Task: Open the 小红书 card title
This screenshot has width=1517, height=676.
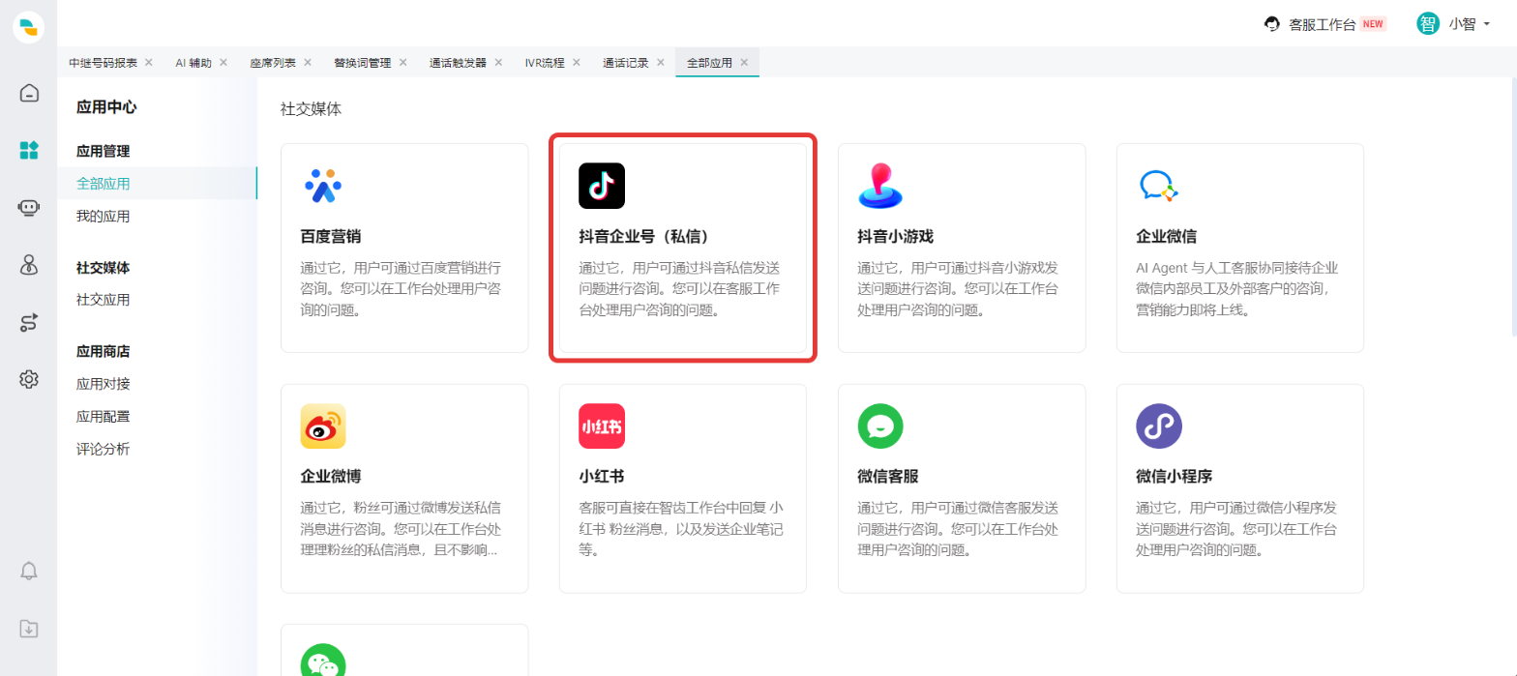Action: pos(602,477)
